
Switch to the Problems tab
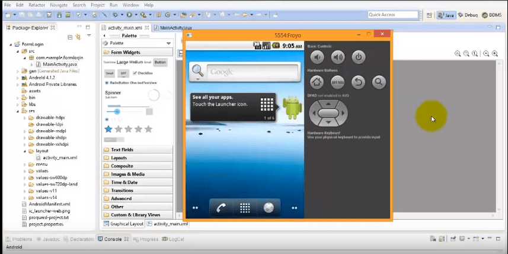coord(19,239)
